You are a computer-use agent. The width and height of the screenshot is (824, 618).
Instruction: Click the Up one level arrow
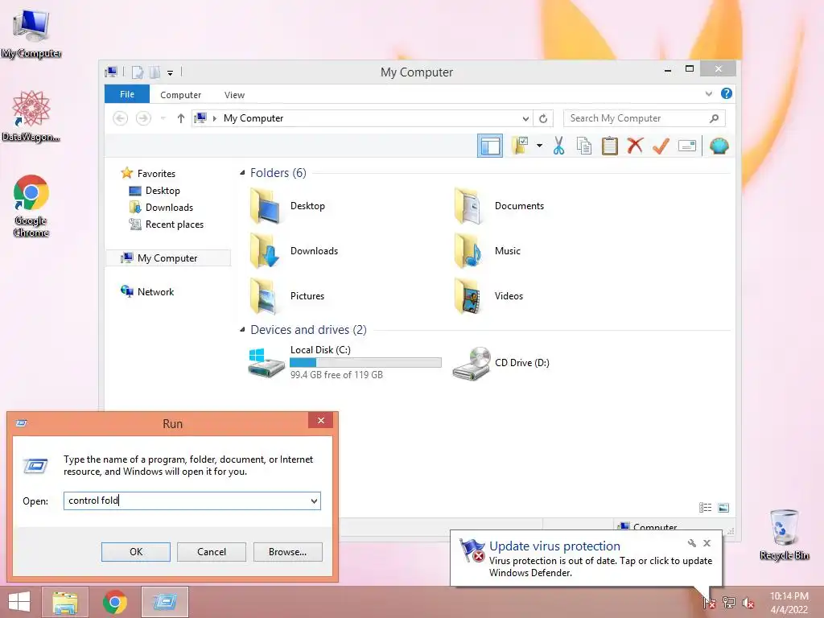pyautogui.click(x=181, y=118)
